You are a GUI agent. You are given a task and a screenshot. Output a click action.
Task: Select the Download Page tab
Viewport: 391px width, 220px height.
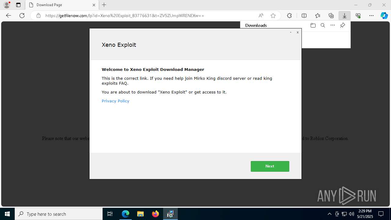(x=62, y=5)
